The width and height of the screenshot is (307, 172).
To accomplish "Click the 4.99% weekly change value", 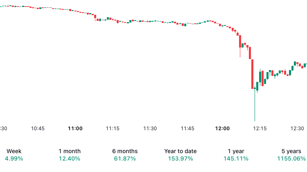I will click(14, 158).
